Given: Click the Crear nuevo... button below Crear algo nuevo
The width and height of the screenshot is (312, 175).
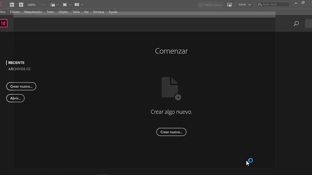Looking at the screenshot, I should click(x=171, y=132).
